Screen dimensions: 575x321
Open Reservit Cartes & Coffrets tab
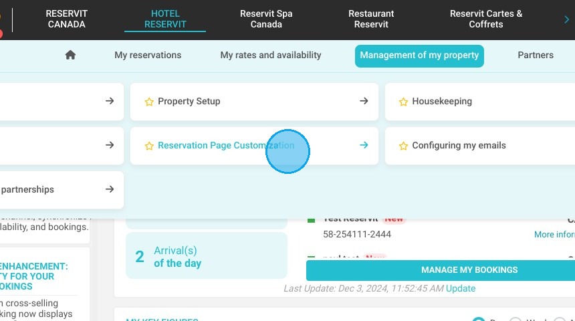pyautogui.click(x=486, y=19)
